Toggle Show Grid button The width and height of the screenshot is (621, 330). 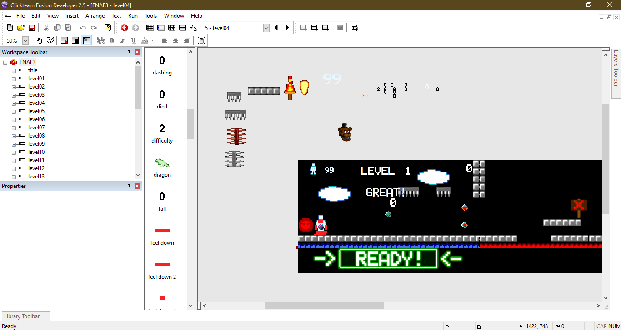[x=75, y=40]
